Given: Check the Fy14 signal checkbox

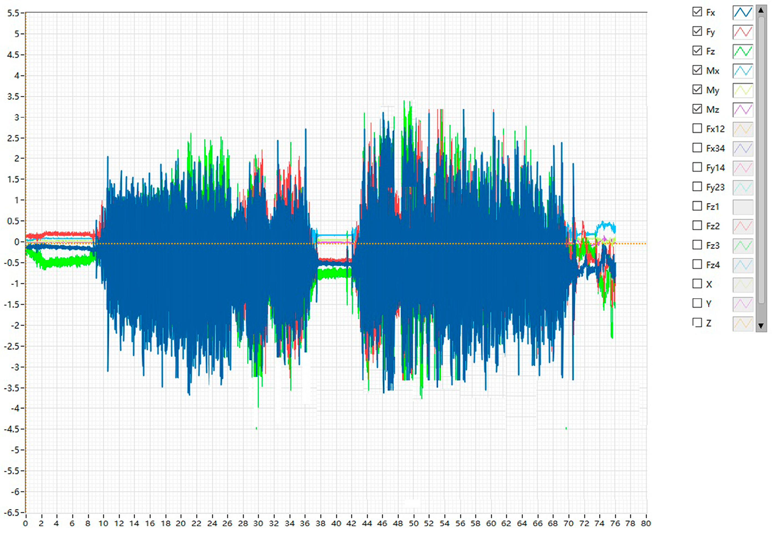Looking at the screenshot, I should click(697, 167).
